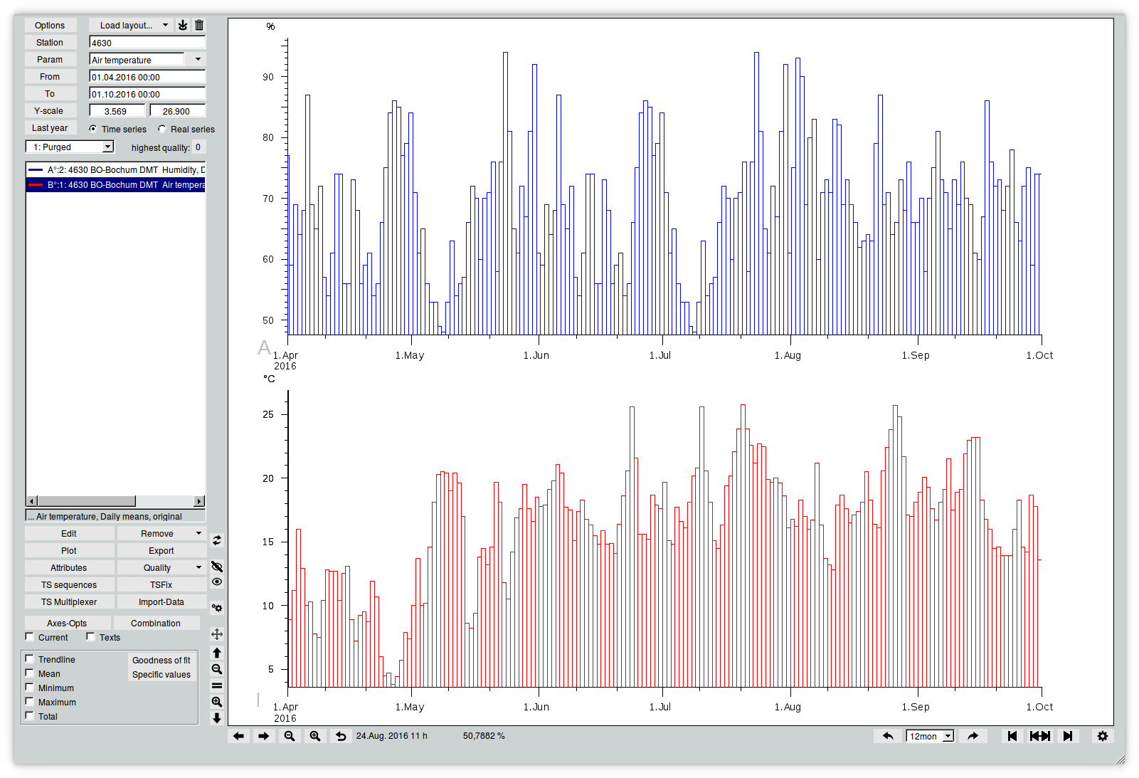Viewport: 1139px width, 778px height.
Task: Click the refresh arrows icon beside Remove
Action: [217, 541]
